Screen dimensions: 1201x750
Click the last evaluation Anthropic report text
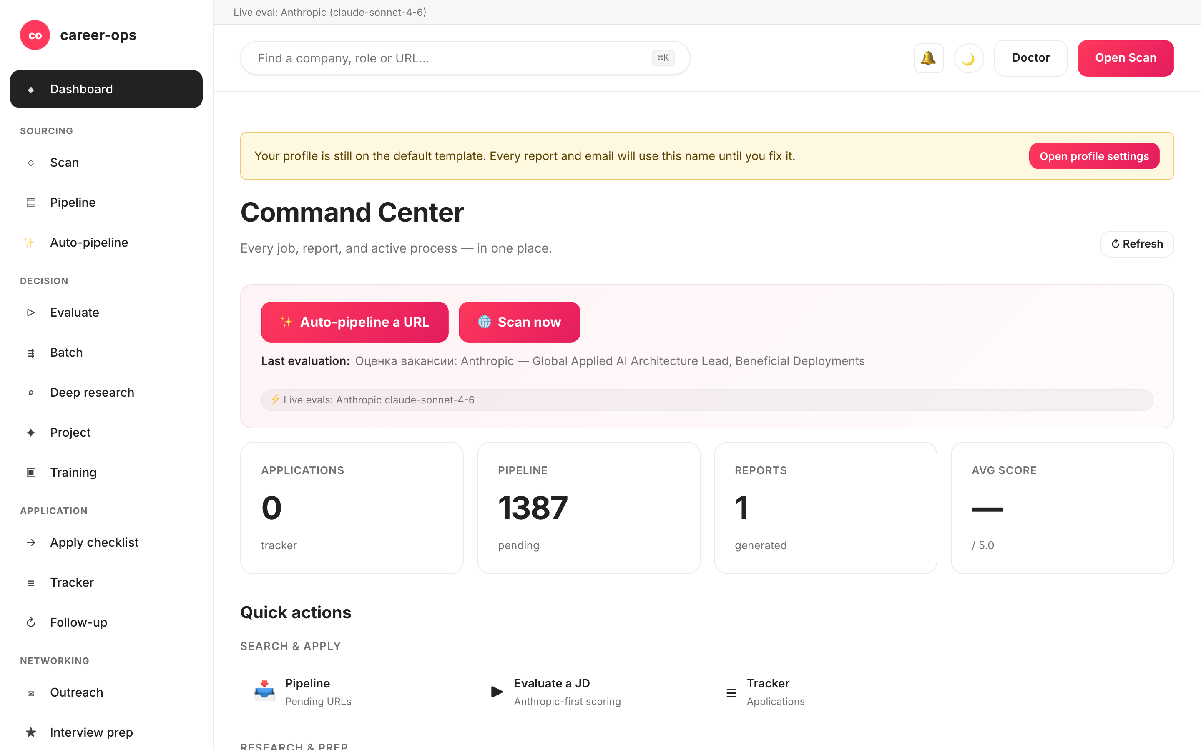[610, 361]
